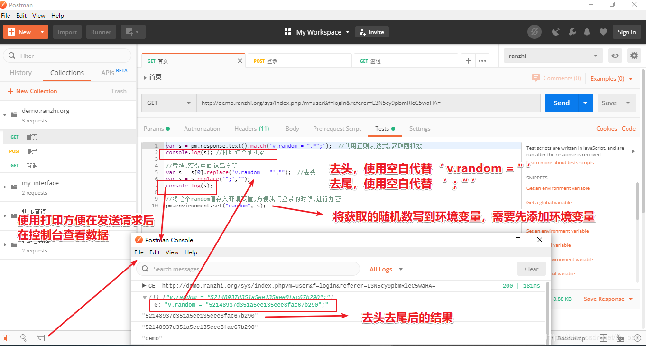The width and height of the screenshot is (646, 346).
Task: Click the Invite user icon button
Action: (372, 32)
